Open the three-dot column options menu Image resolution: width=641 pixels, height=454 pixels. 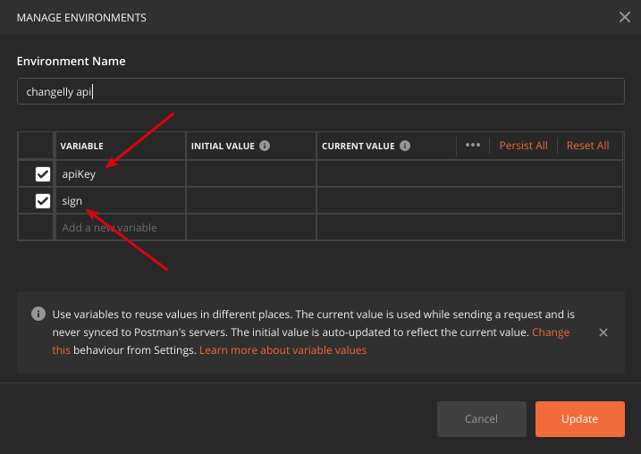[x=473, y=145]
